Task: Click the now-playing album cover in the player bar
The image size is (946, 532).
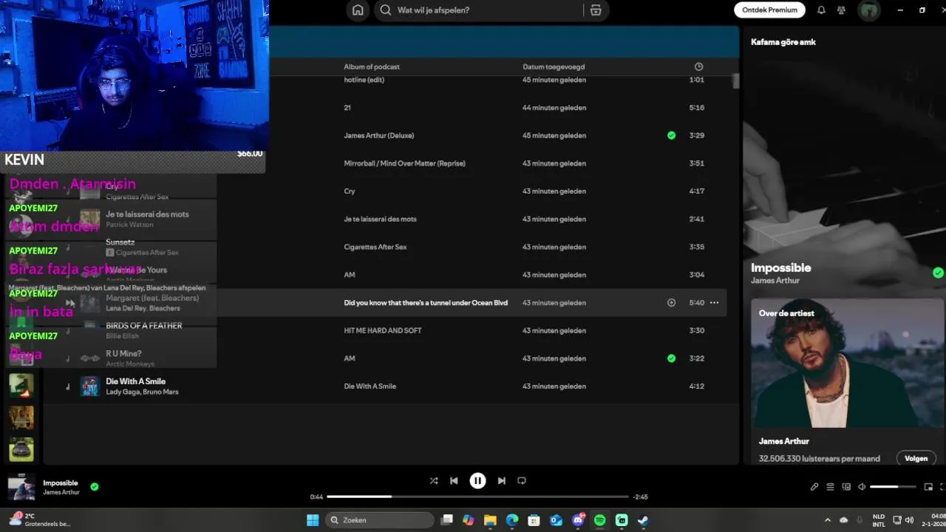Action: click(x=21, y=487)
